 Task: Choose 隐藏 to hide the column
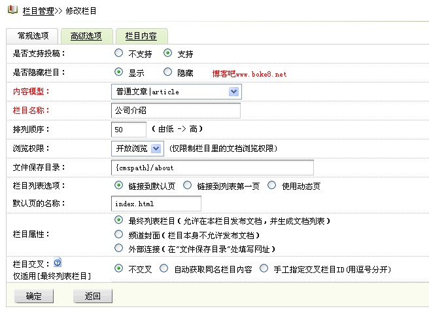coord(167,72)
